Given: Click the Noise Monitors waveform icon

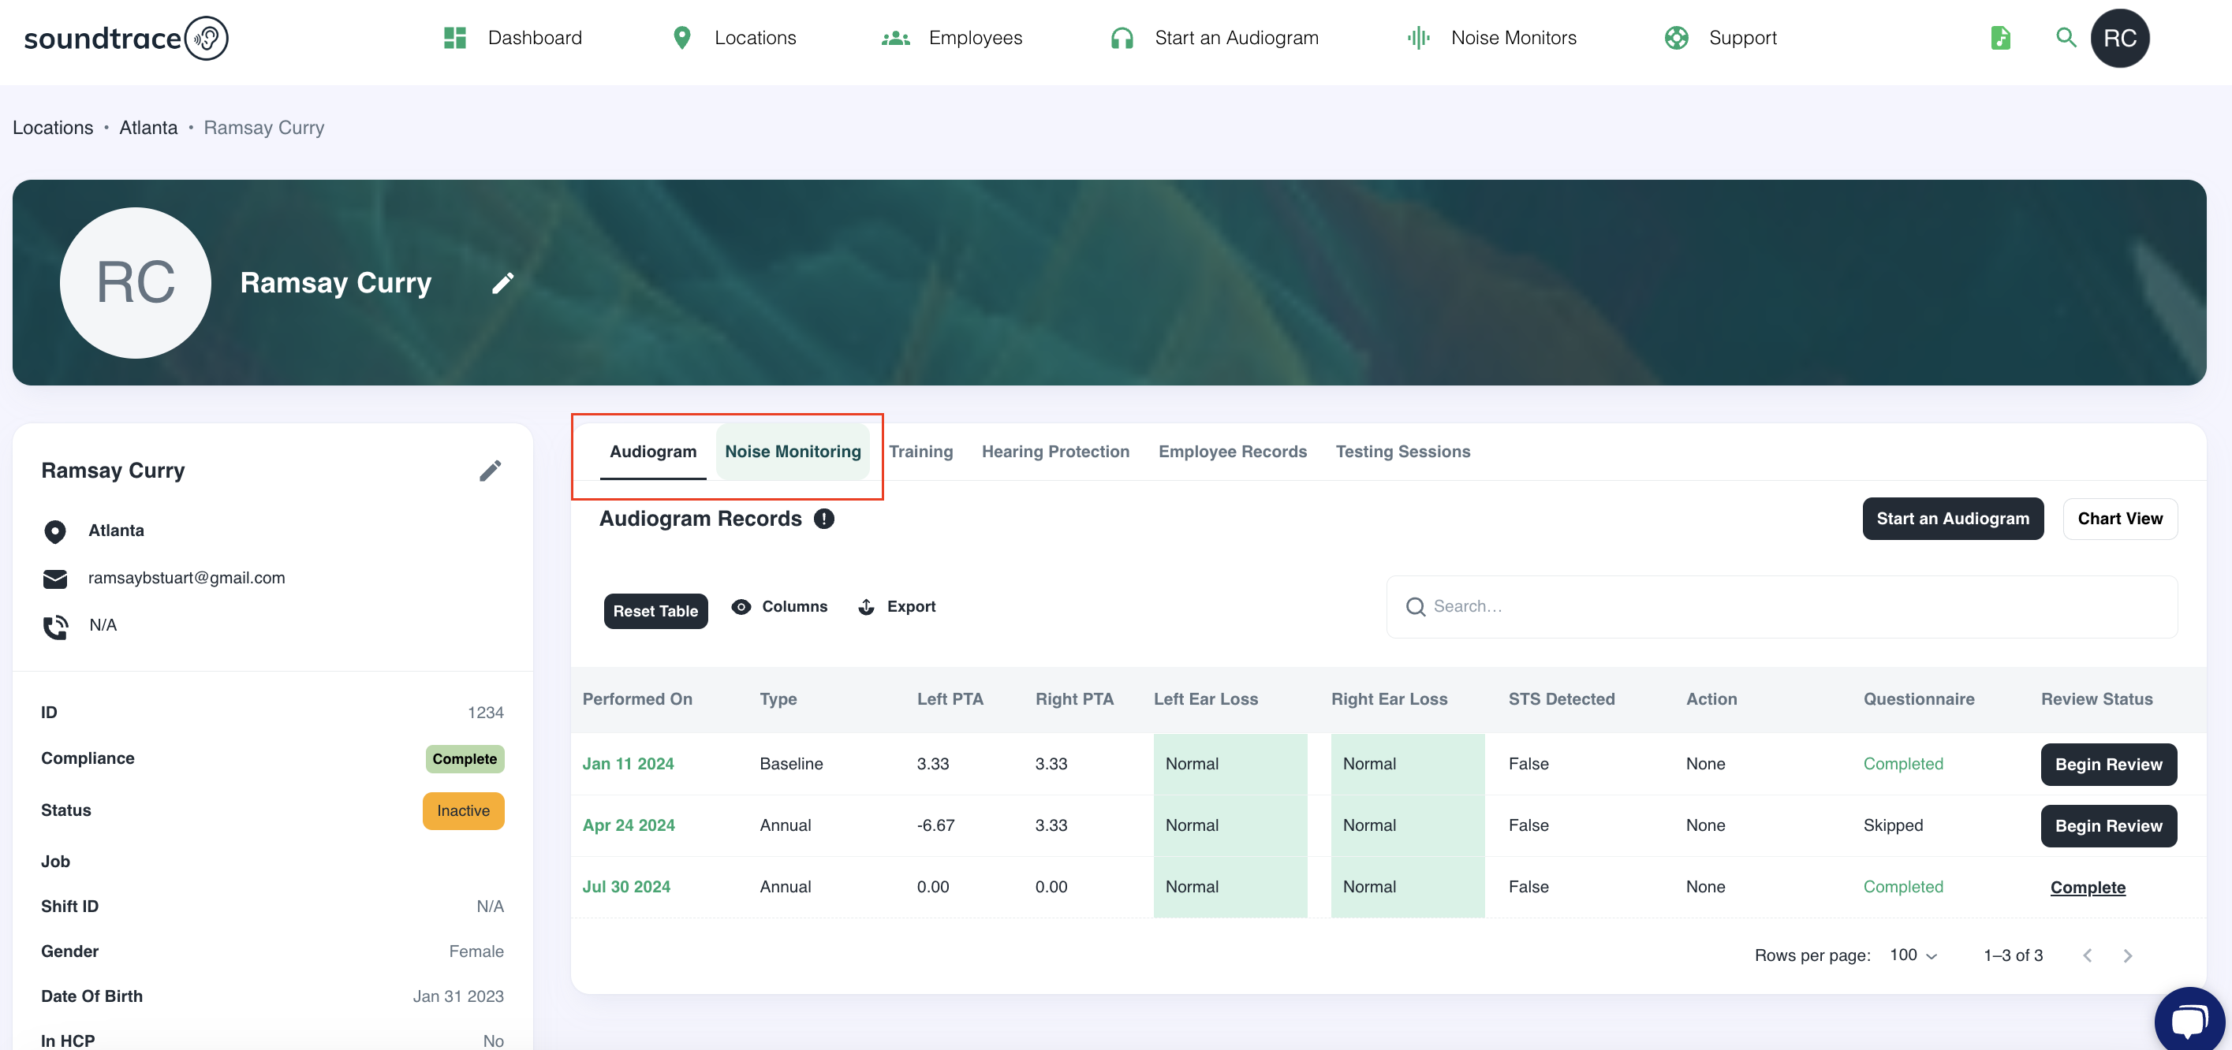Looking at the screenshot, I should pyautogui.click(x=1418, y=38).
